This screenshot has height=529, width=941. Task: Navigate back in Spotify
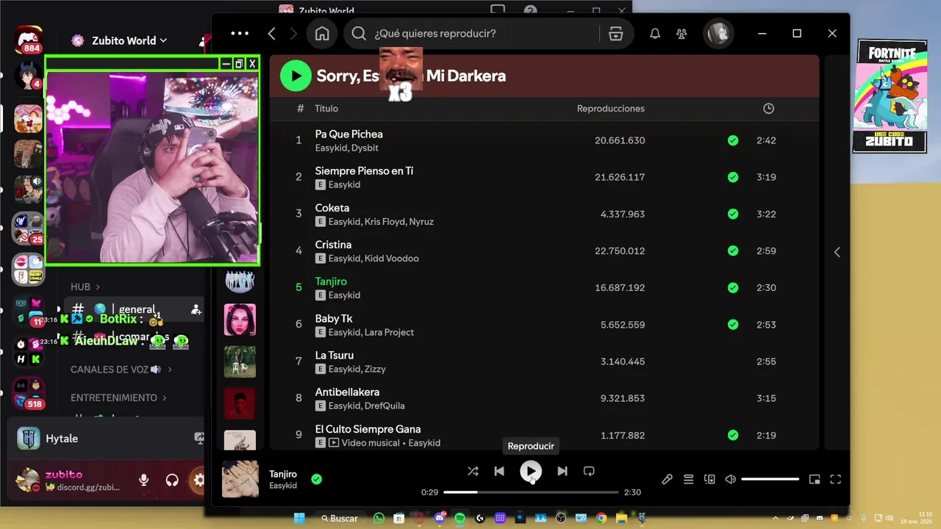(x=272, y=34)
